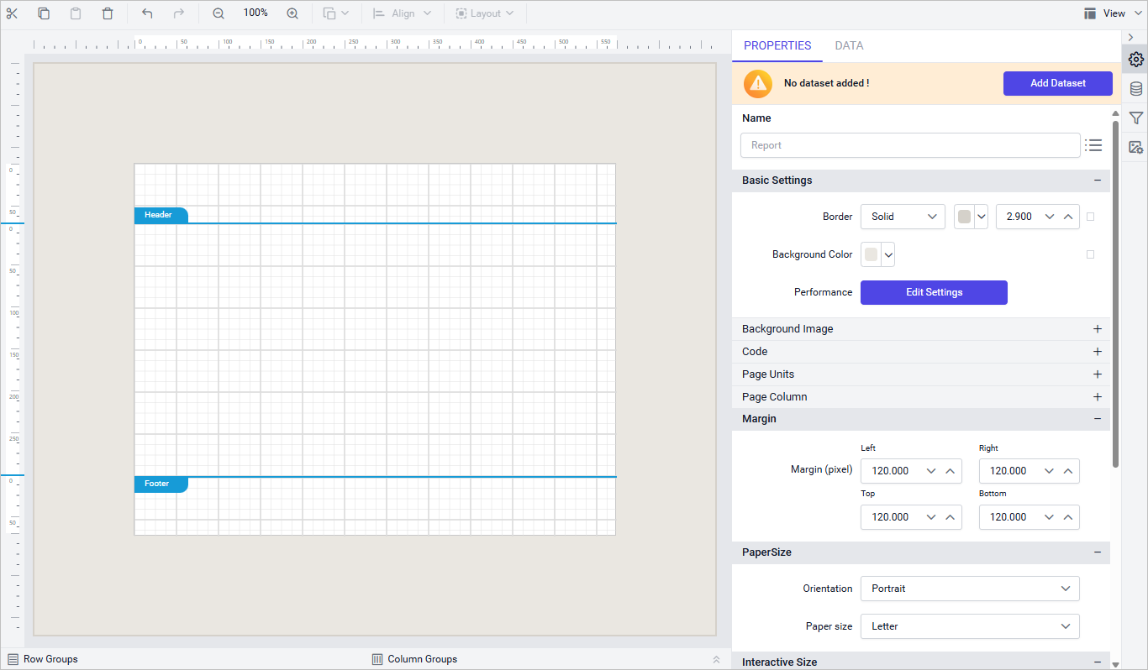Open the Image manager sidebar icon
This screenshot has height=670, width=1148.
tap(1135, 147)
